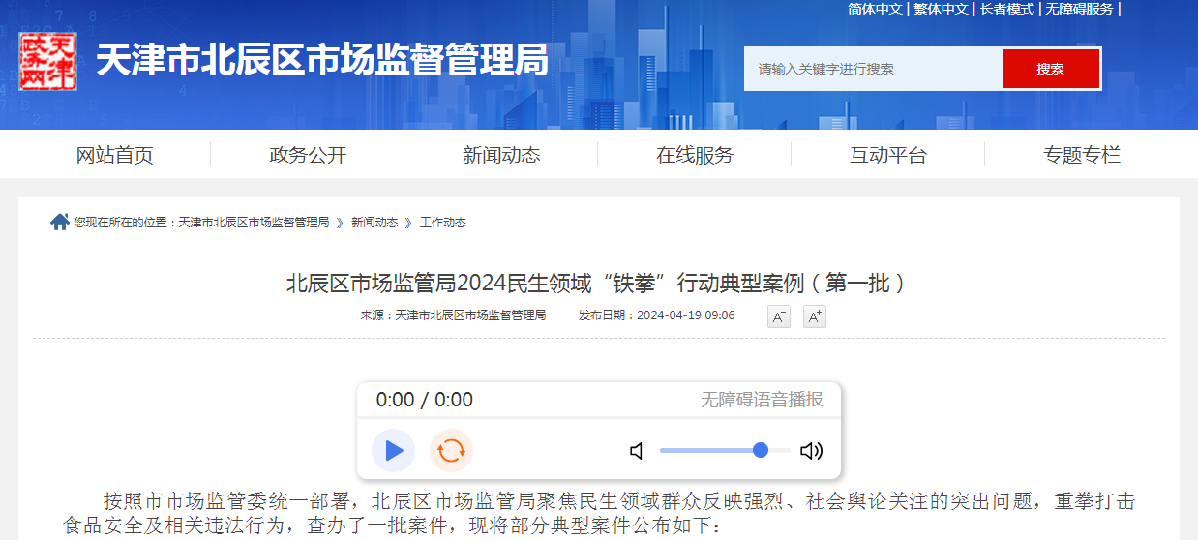
Task: Open the 政务公开 menu item
Action: (x=308, y=155)
